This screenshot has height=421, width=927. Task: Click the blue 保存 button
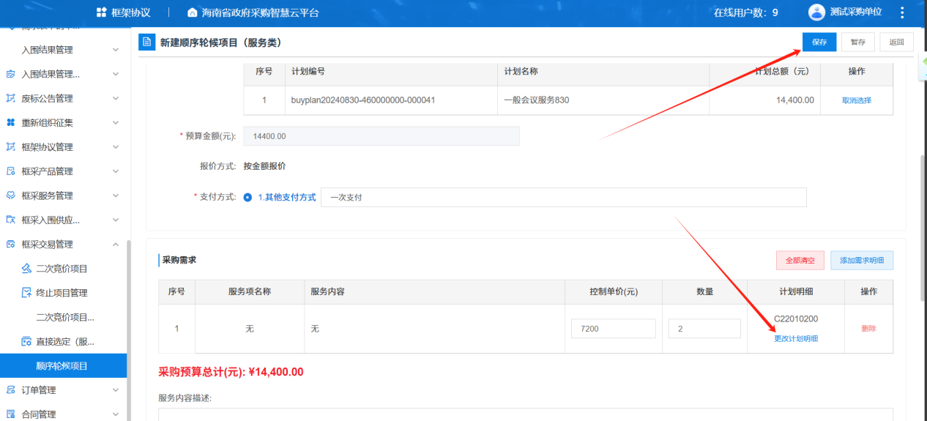(819, 42)
